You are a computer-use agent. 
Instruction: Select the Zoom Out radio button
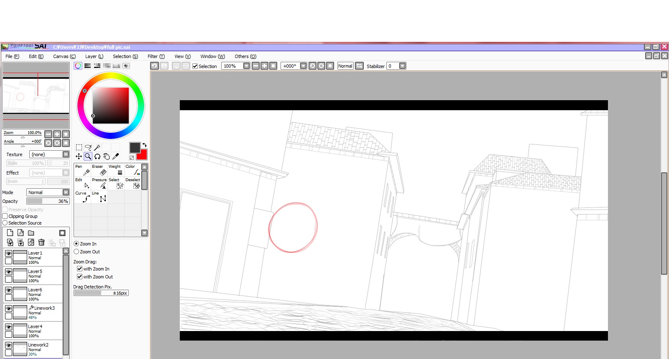coord(77,252)
